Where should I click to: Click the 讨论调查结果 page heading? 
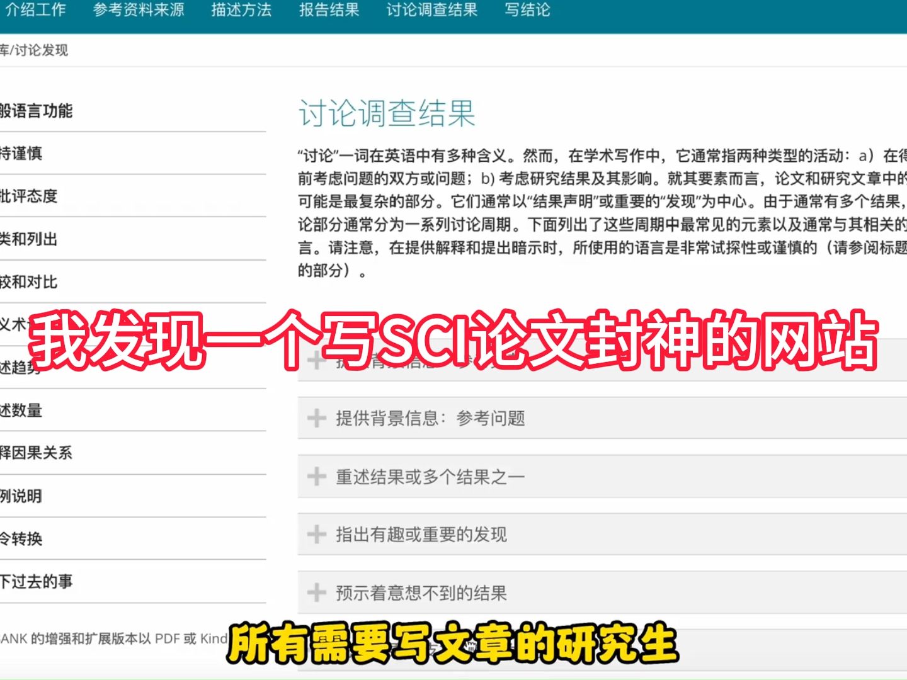[387, 113]
